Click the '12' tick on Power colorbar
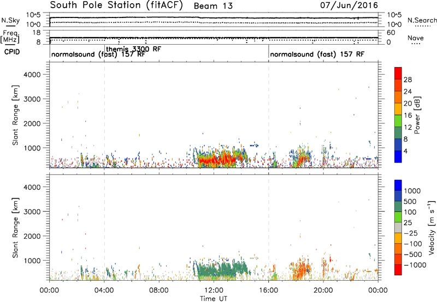Image resolution: width=437 pixels, height=302 pixels. (408, 128)
